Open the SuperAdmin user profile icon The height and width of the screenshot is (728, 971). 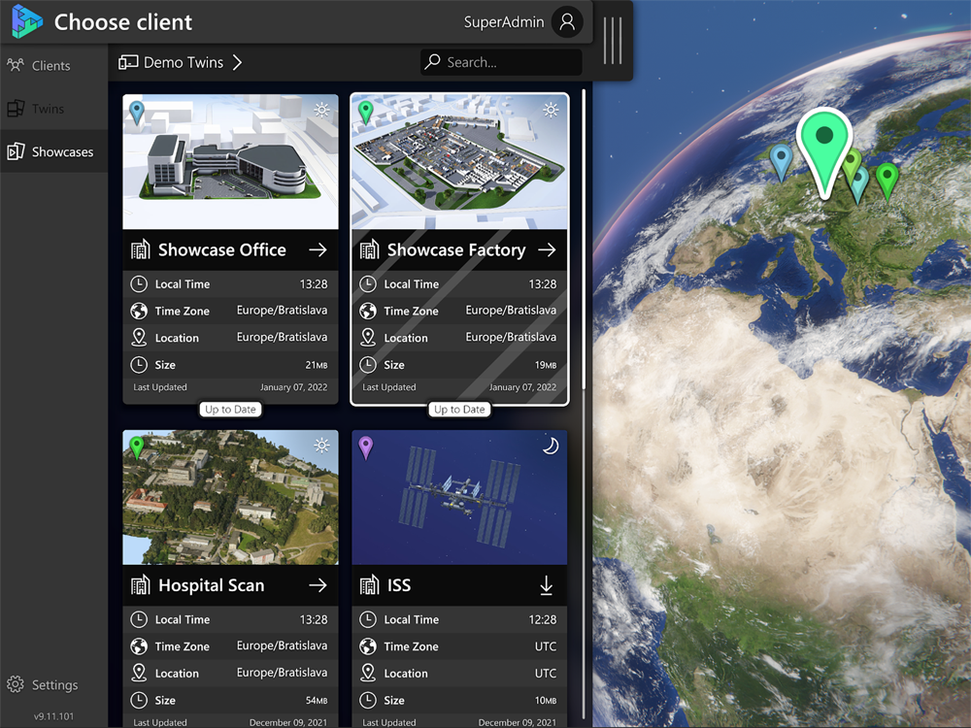point(567,22)
